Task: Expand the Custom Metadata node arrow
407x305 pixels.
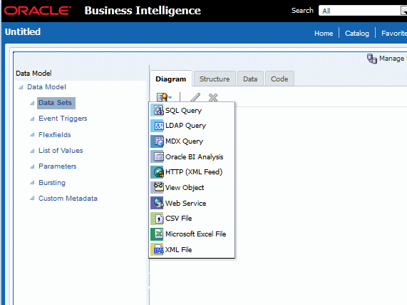Action: tap(32, 199)
